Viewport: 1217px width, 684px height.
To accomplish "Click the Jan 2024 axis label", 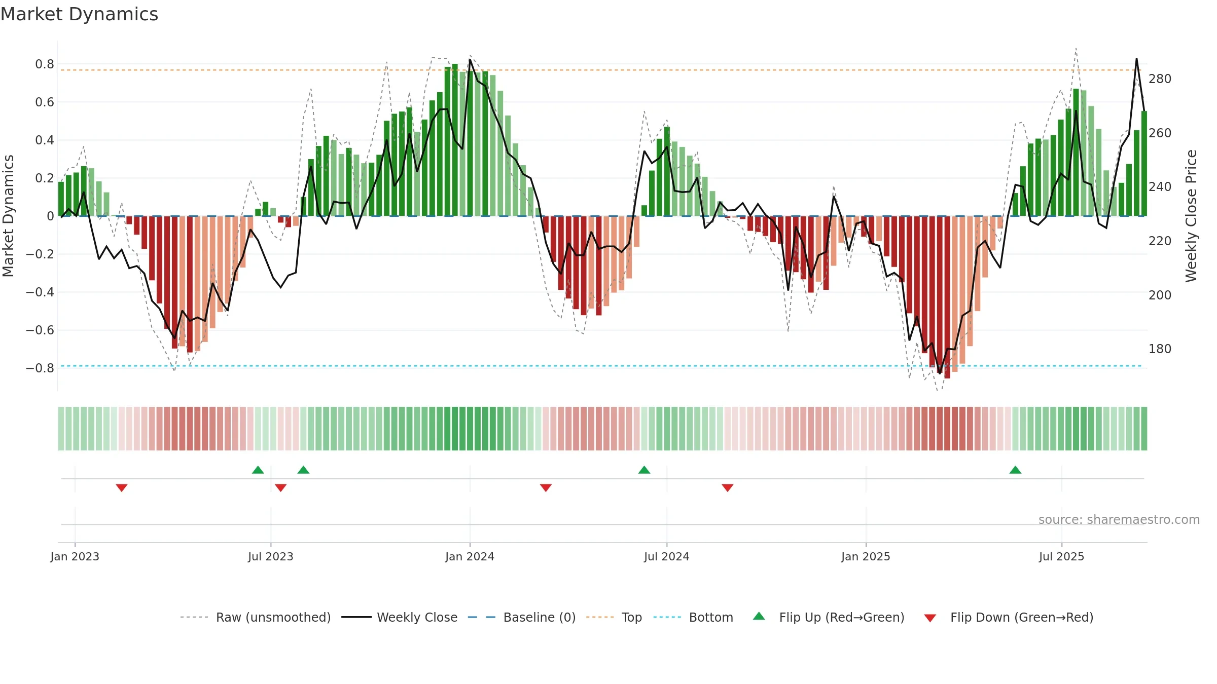I will pyautogui.click(x=470, y=556).
